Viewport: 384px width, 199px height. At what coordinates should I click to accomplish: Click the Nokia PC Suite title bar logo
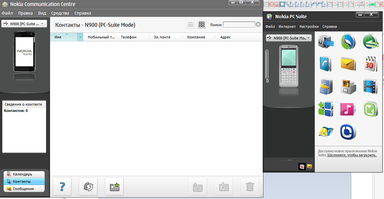269,17
